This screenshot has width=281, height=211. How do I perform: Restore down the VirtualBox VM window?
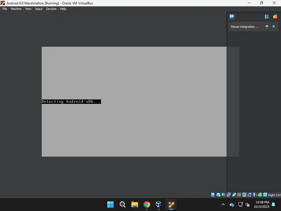(262, 3)
